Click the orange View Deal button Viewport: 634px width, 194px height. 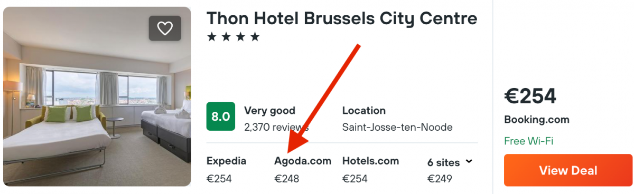pos(568,170)
